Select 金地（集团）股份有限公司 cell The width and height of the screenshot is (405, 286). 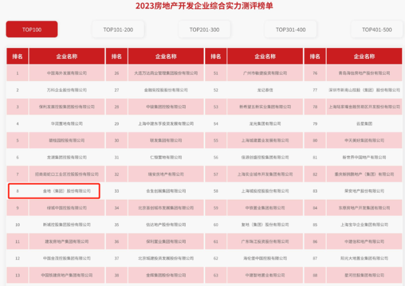[x=67, y=191]
